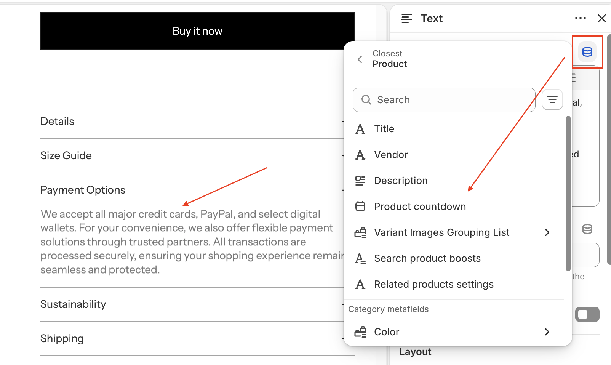Click the back arrow beside Closest Product
611x365 pixels.
click(x=360, y=59)
